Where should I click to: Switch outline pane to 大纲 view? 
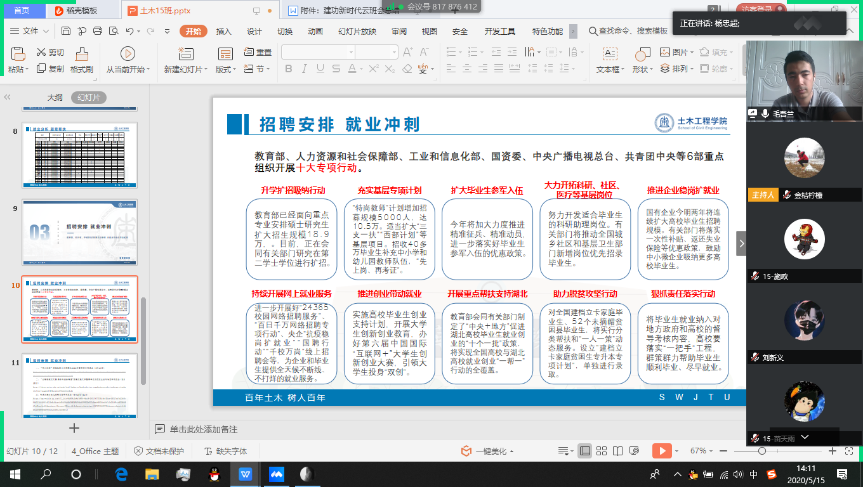coord(55,98)
